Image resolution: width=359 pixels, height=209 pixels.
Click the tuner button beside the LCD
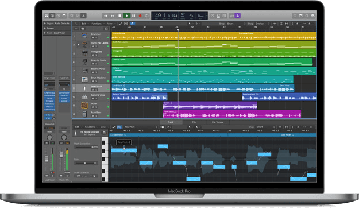pos(212,16)
